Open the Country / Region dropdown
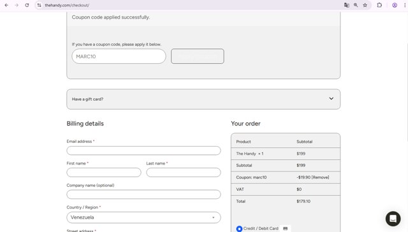The image size is (408, 232). point(143,217)
